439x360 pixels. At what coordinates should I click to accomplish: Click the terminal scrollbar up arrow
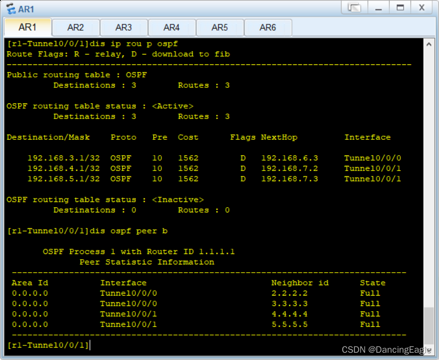pos(429,44)
